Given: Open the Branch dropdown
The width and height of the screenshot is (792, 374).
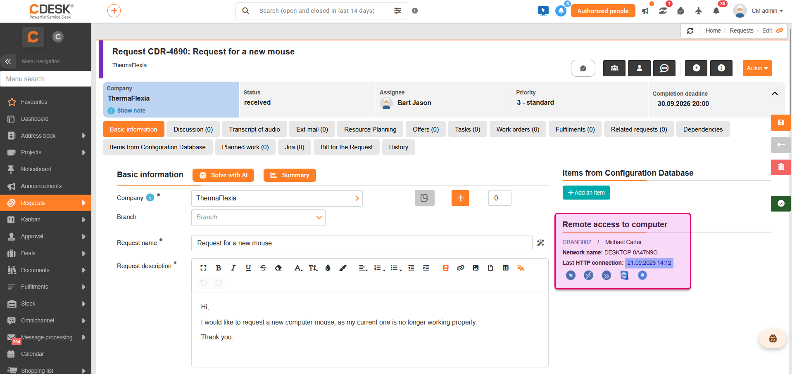Looking at the screenshot, I should [x=258, y=217].
